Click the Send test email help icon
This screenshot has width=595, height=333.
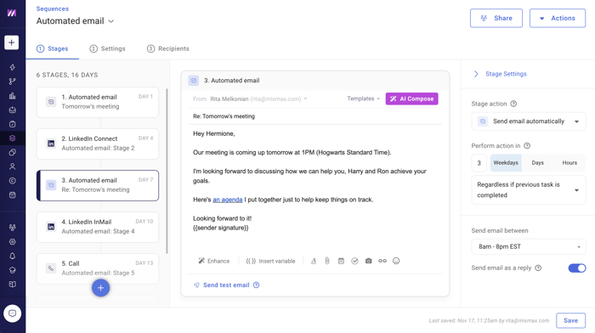(x=257, y=285)
